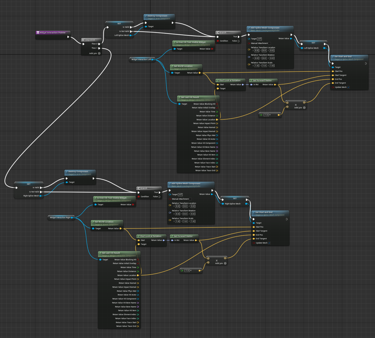375x338 pixels.
Task: Click Is Valid pin on Left Spline Mesh getter
Action: [x=131, y=27]
